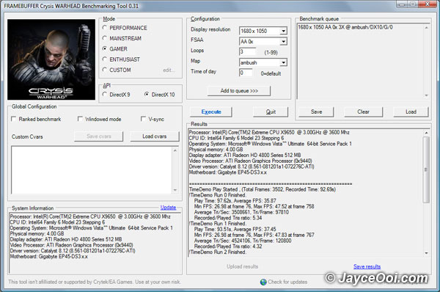Screen dimensions: 440x292
Task: Click the Benchmark queue scrollbar down arrow
Action: click(x=426, y=95)
